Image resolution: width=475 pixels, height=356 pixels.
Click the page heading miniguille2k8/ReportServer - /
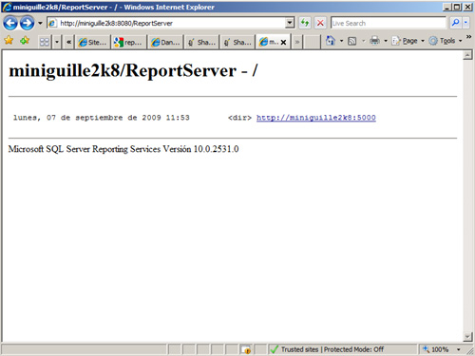click(x=133, y=70)
